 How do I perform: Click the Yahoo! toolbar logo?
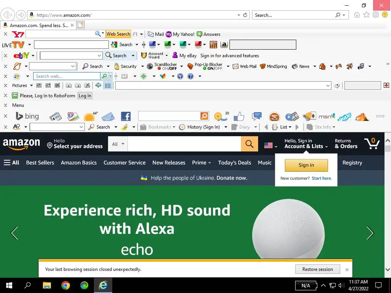coord(18,34)
